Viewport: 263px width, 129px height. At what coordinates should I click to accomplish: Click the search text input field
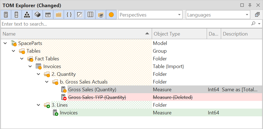126,24
